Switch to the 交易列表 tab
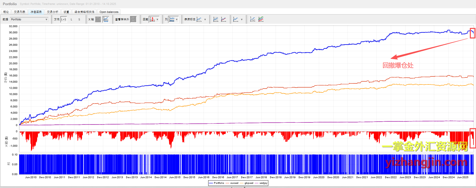 20,12
